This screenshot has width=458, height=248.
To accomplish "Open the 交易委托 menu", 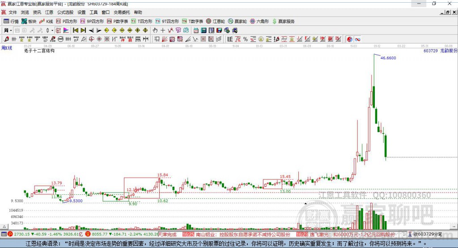I will point(122,12).
